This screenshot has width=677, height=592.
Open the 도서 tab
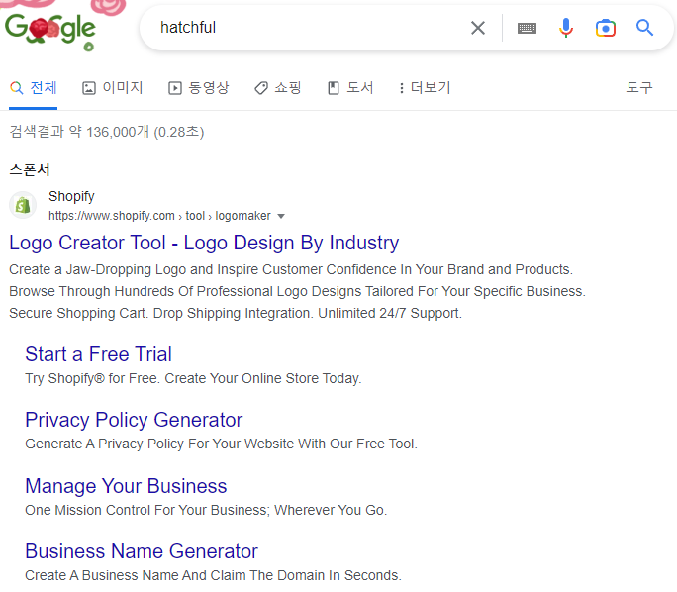point(350,88)
